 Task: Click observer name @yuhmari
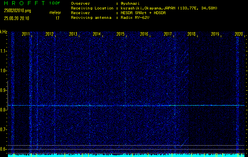coord(130,3)
